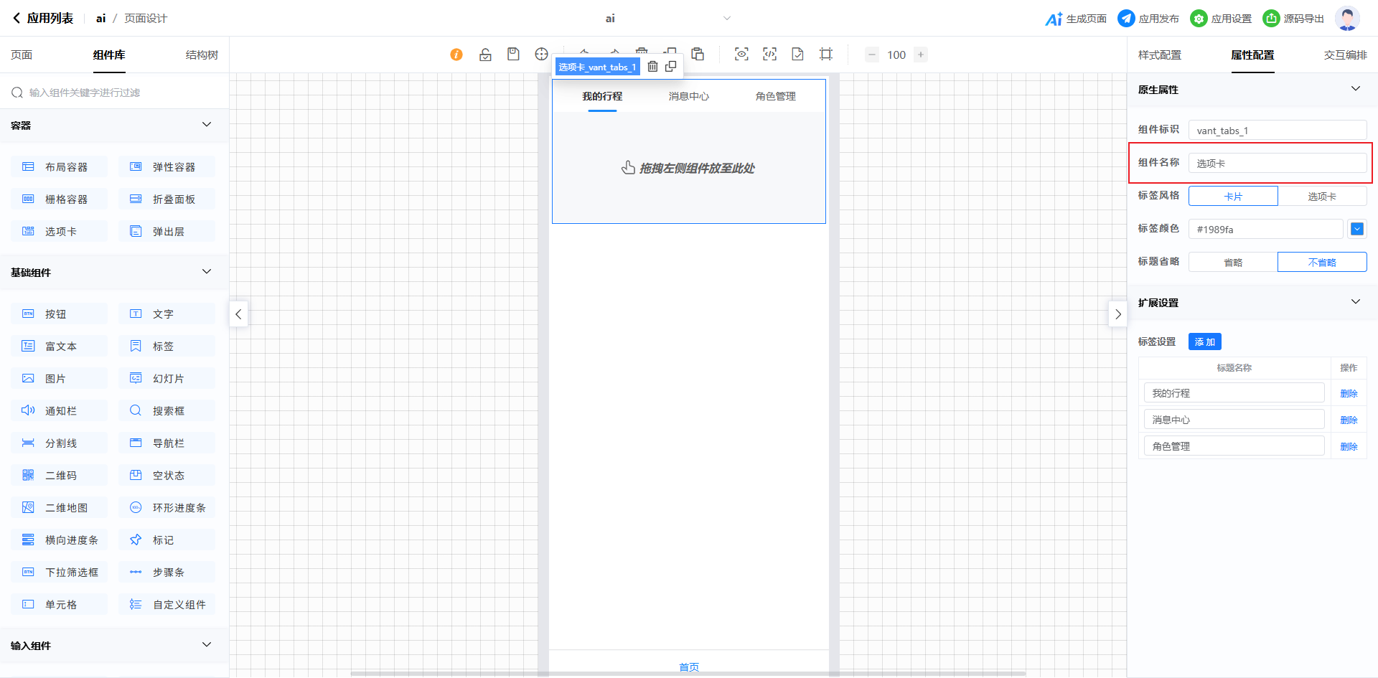Click the orange info icon in toolbar

pos(456,55)
